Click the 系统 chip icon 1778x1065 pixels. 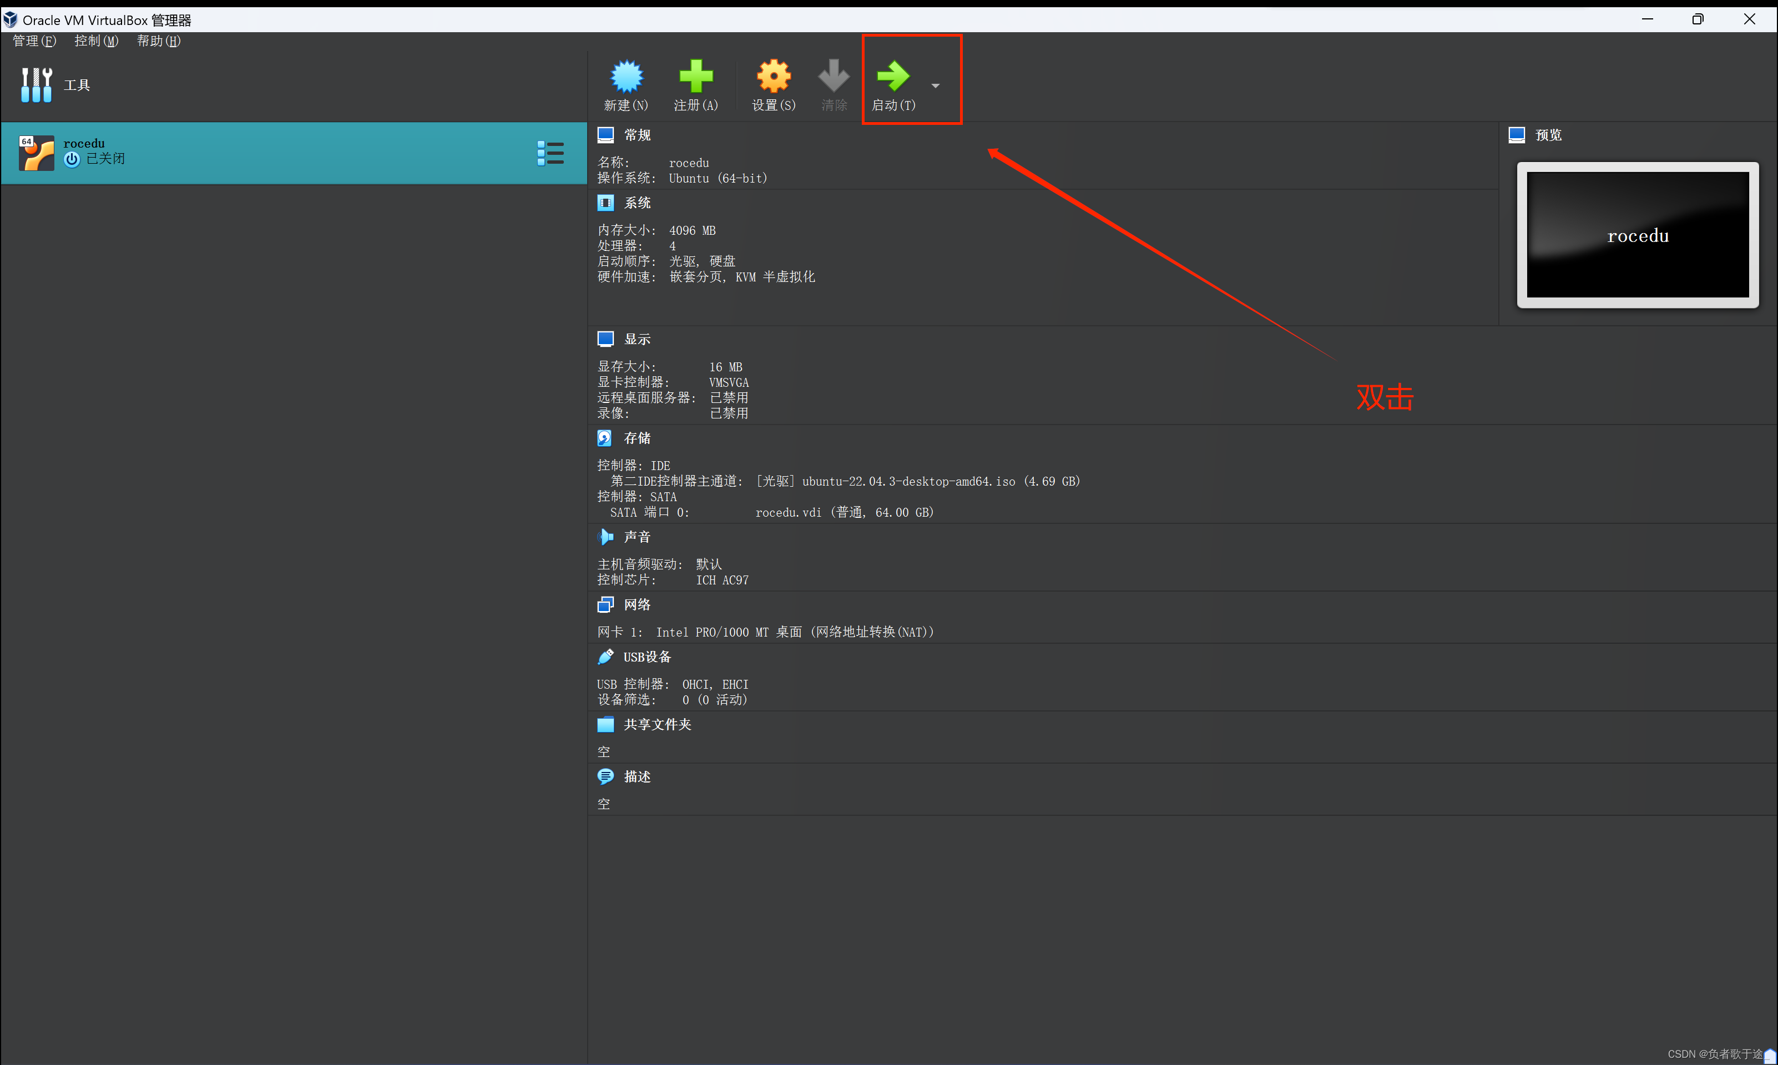(605, 203)
